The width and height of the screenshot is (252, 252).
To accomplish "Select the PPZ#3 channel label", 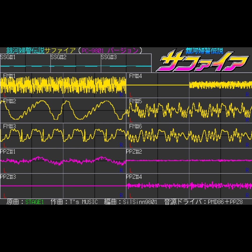I will pyautogui.click(x=8, y=177).
